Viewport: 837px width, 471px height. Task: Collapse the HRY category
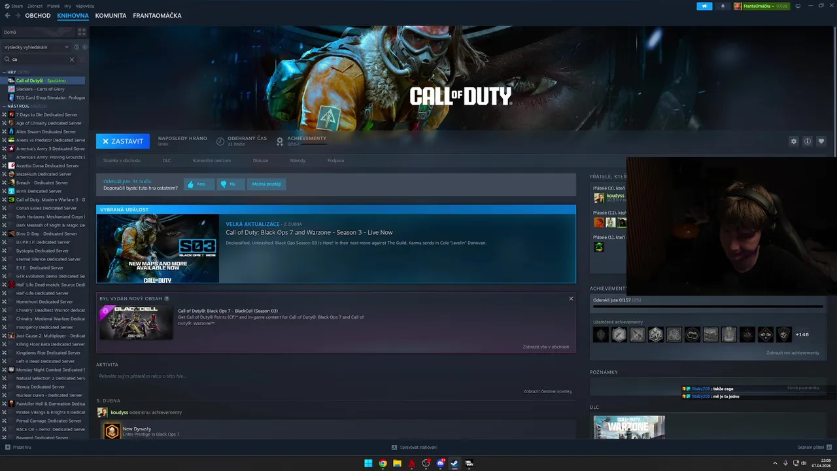click(12, 72)
